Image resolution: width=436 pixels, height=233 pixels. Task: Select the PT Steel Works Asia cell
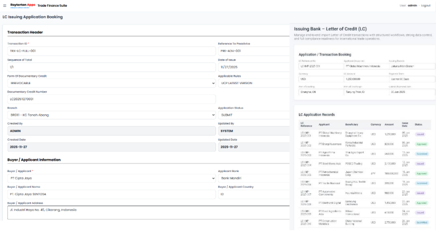[330, 164]
